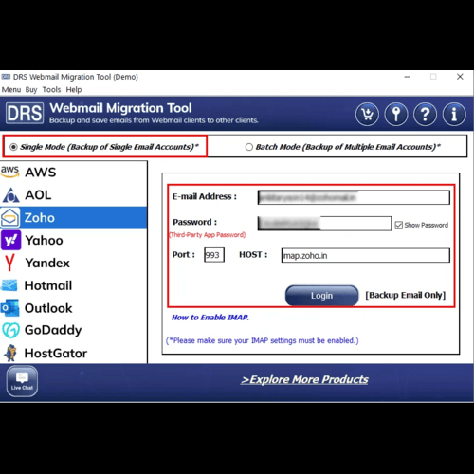Close the DRS Webmail Migration Tool window

point(460,77)
